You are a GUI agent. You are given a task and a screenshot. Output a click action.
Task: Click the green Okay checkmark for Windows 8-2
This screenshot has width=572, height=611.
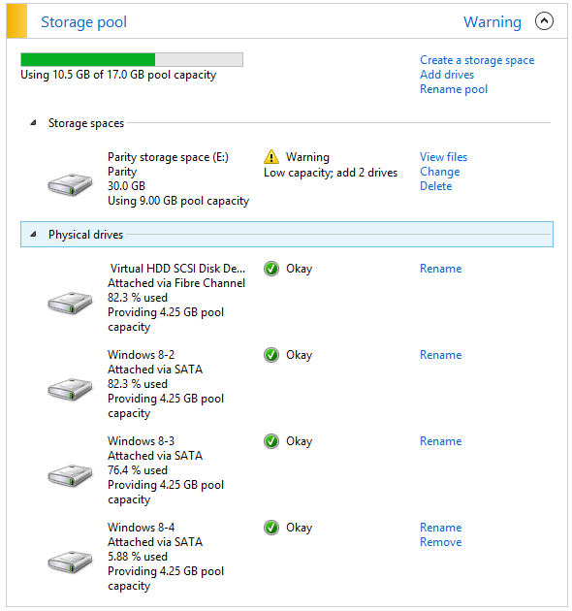pyautogui.click(x=271, y=355)
